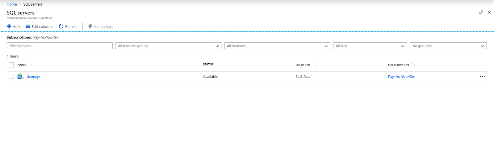Expand the No grouping dropdown
494x159 pixels.
pos(448,46)
